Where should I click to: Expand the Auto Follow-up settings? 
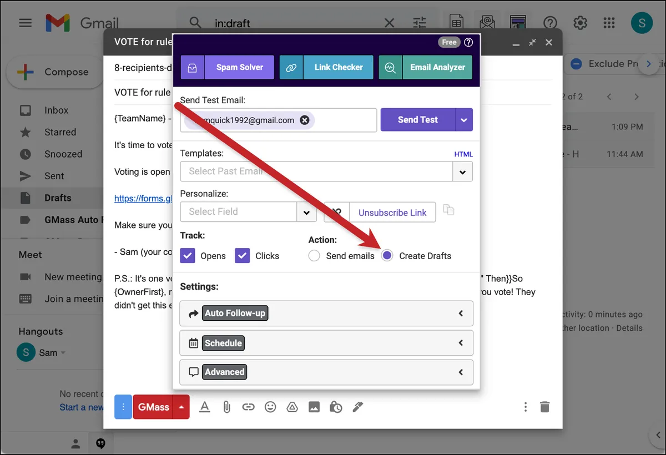326,314
